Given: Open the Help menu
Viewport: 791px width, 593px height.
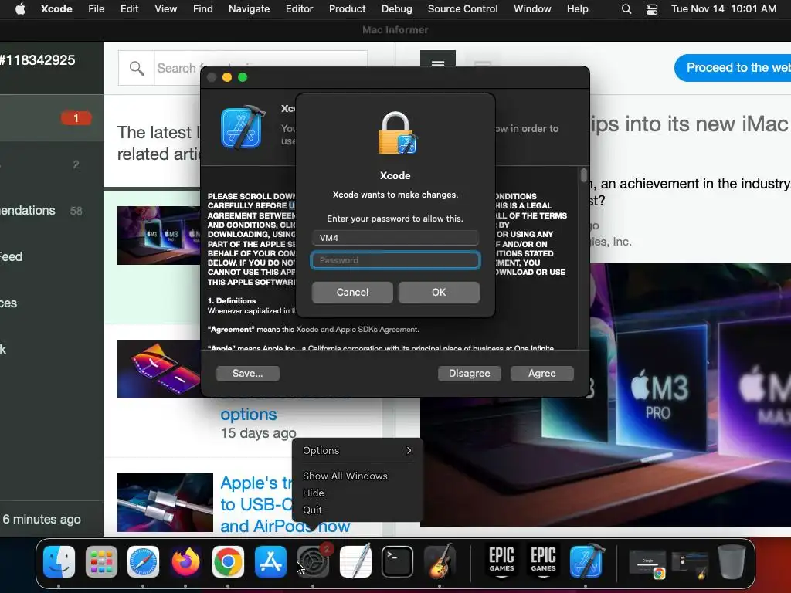Looking at the screenshot, I should [x=577, y=8].
